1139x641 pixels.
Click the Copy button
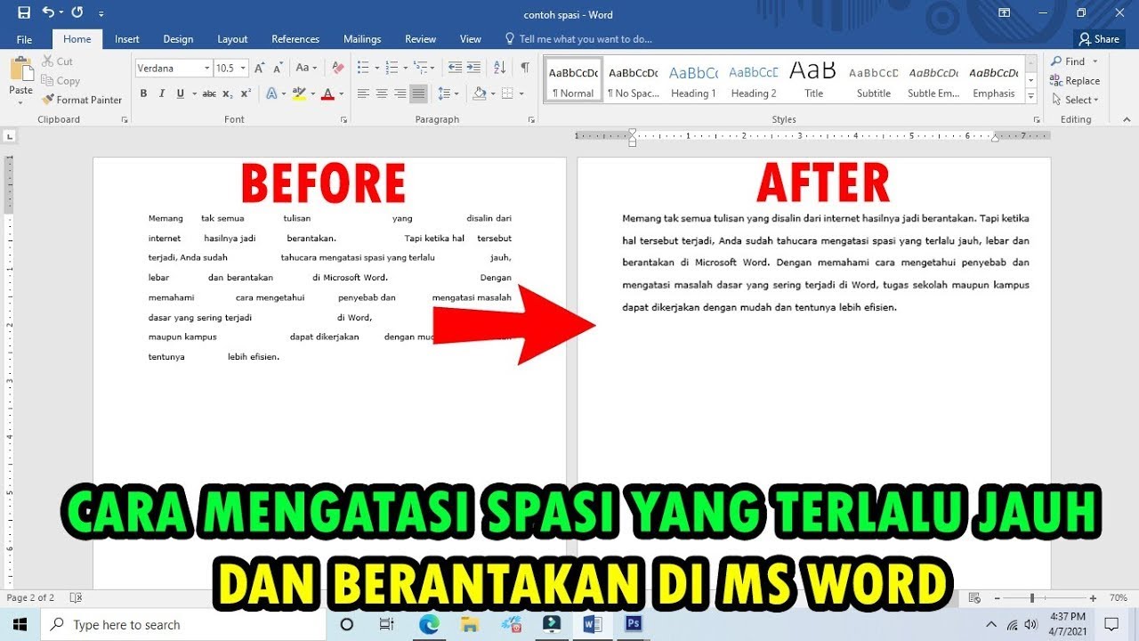(x=61, y=81)
